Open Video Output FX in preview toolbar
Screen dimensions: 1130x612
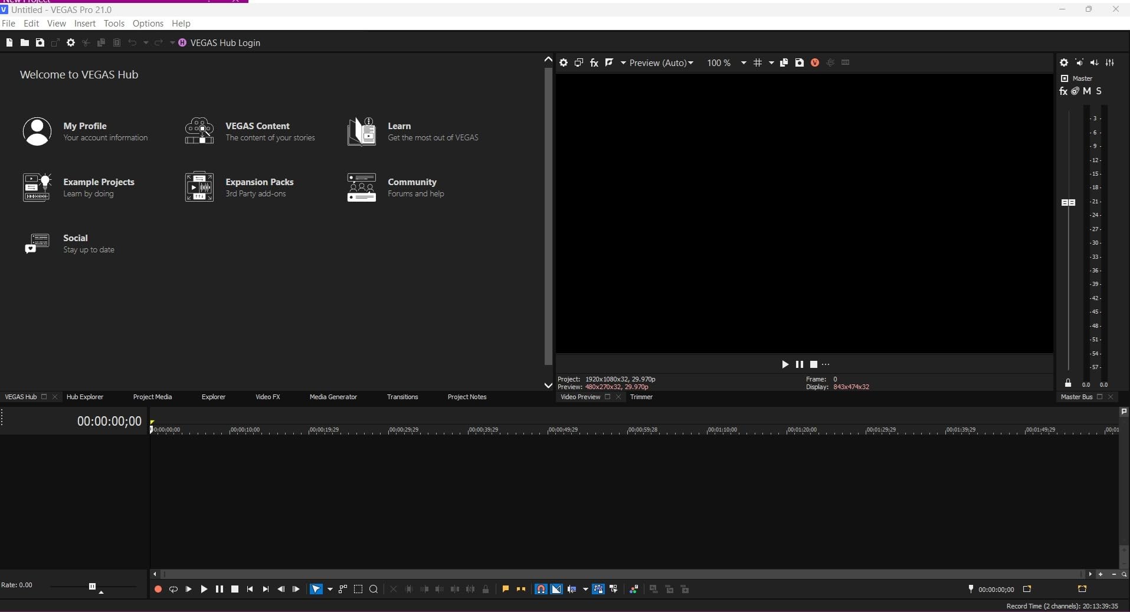[594, 62]
